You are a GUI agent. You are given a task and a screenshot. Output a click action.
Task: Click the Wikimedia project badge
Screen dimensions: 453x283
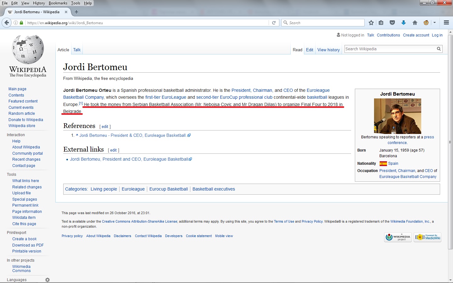tap(398, 237)
